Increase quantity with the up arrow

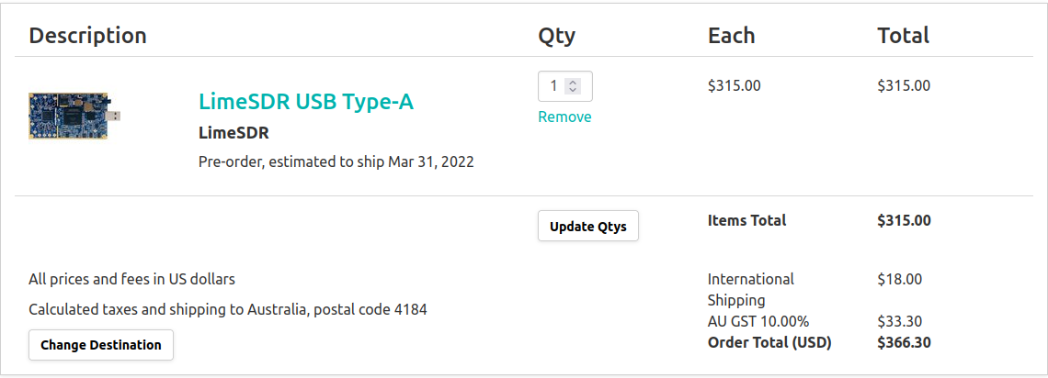[x=574, y=83]
